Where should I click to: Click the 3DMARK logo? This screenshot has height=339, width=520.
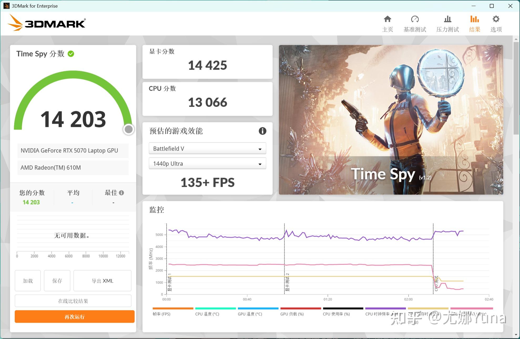click(x=47, y=23)
